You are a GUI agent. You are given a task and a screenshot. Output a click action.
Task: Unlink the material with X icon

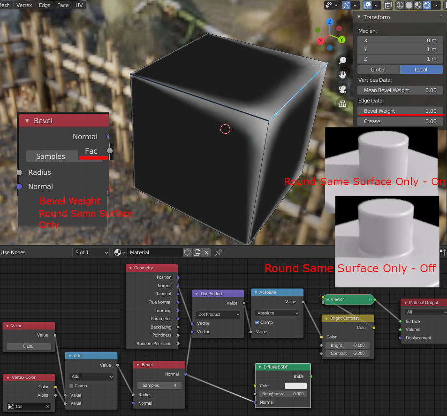coord(206,252)
